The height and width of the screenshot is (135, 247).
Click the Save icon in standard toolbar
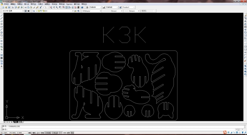[x=9, y=8]
